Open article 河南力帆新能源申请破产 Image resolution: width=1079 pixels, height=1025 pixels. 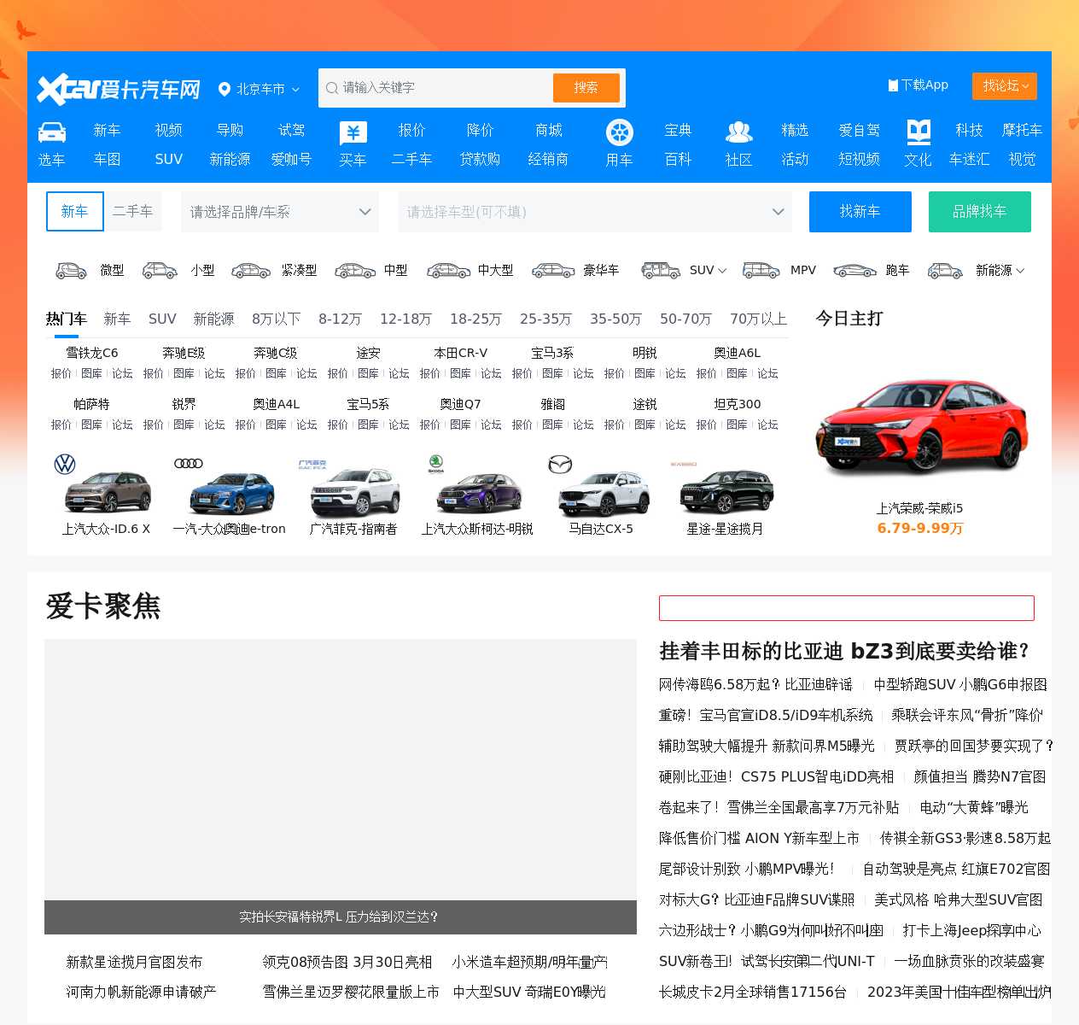pos(141,993)
